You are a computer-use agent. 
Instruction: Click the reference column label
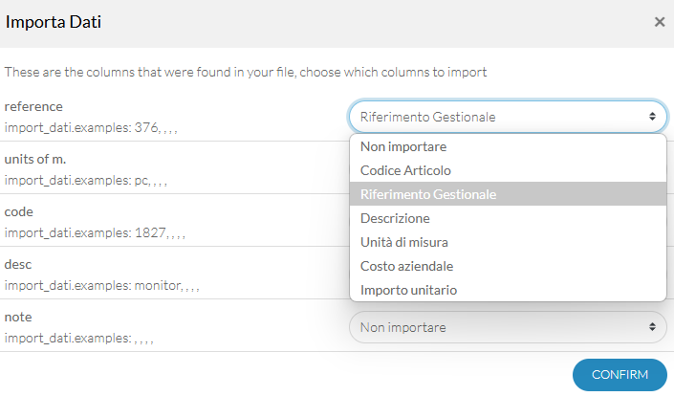click(33, 106)
